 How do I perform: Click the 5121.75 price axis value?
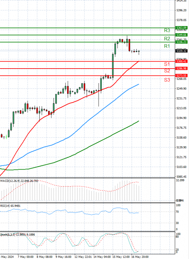pyautogui.click(x=181, y=157)
